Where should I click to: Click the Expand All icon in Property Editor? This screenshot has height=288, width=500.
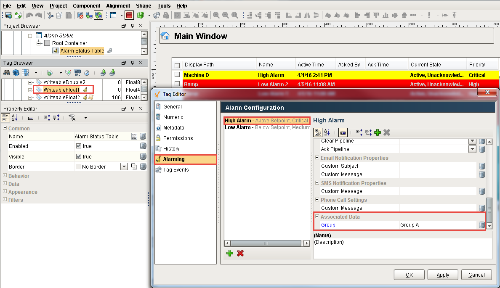click(47, 118)
